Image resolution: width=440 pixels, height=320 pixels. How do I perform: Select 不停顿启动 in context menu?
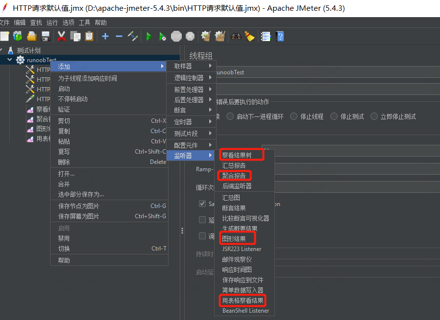coord(109,99)
